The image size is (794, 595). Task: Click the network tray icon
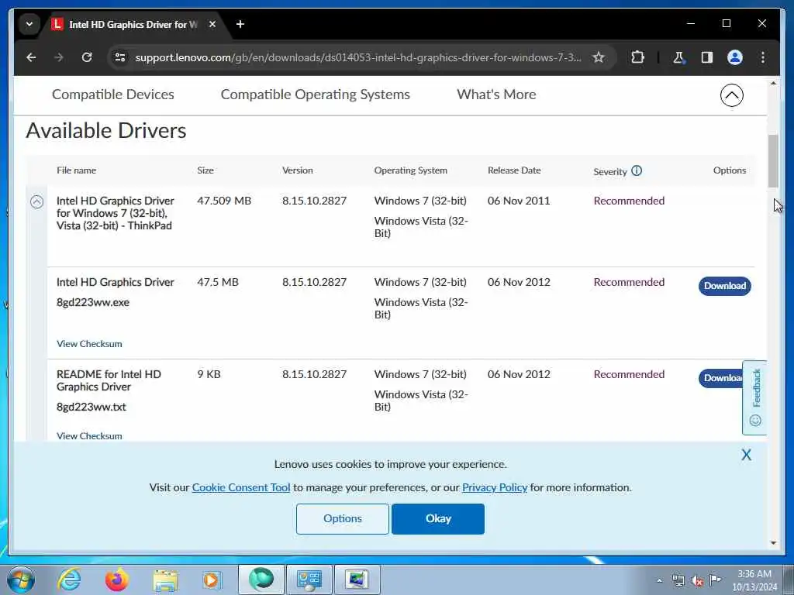(678, 580)
